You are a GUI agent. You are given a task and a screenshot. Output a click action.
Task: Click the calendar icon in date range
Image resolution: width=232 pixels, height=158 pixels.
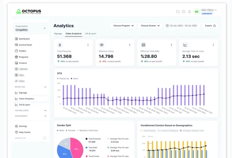167,26
